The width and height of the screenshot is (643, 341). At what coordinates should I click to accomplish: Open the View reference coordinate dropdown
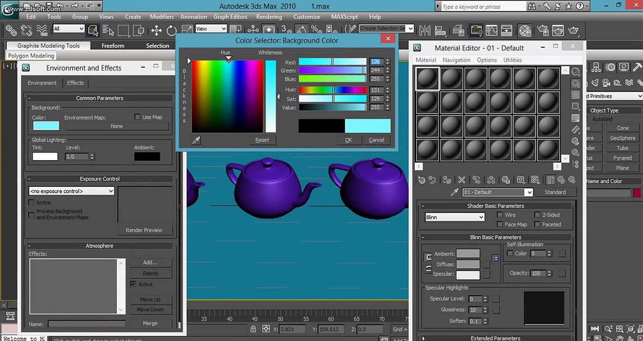211,28
